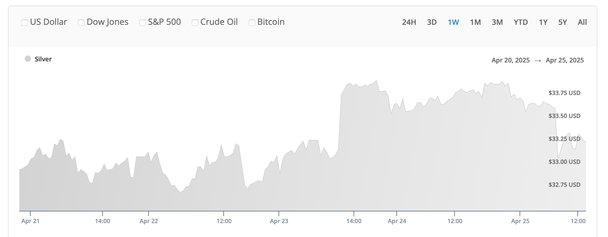Select the 24H time range
The height and width of the screenshot is (237, 608).
[x=409, y=22]
